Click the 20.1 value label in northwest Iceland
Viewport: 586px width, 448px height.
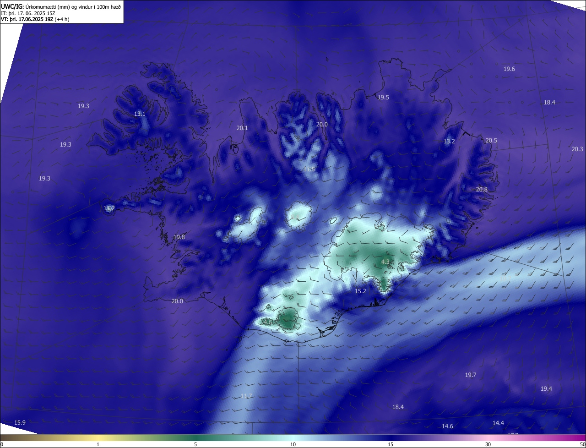242,128
